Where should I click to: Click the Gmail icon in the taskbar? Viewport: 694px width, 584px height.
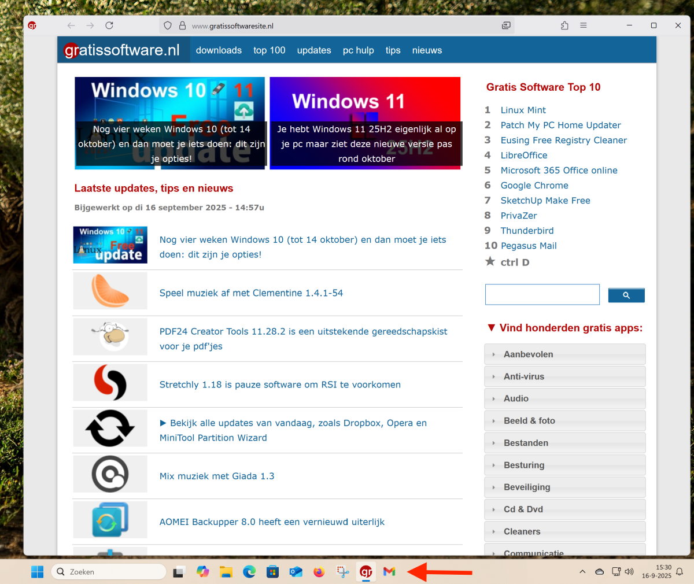pyautogui.click(x=389, y=572)
